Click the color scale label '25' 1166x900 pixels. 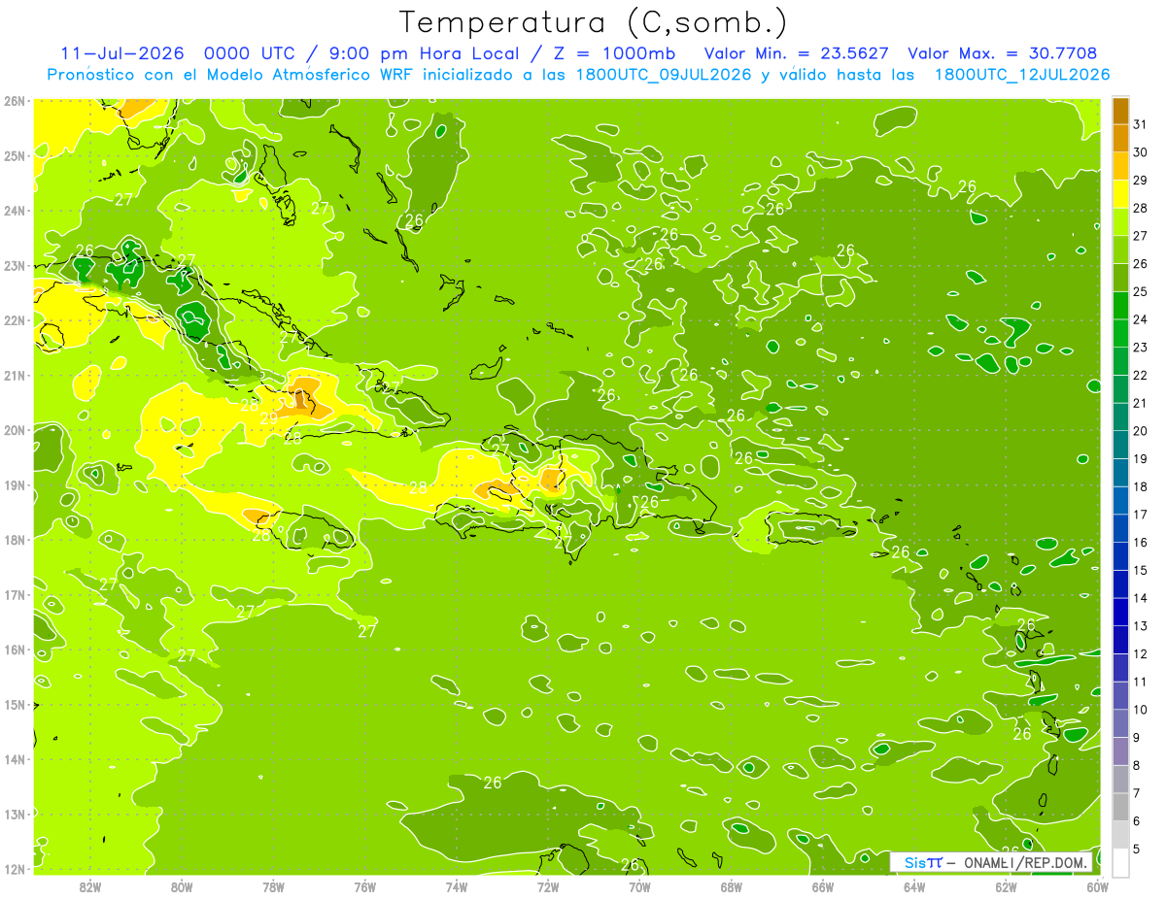pos(1140,291)
